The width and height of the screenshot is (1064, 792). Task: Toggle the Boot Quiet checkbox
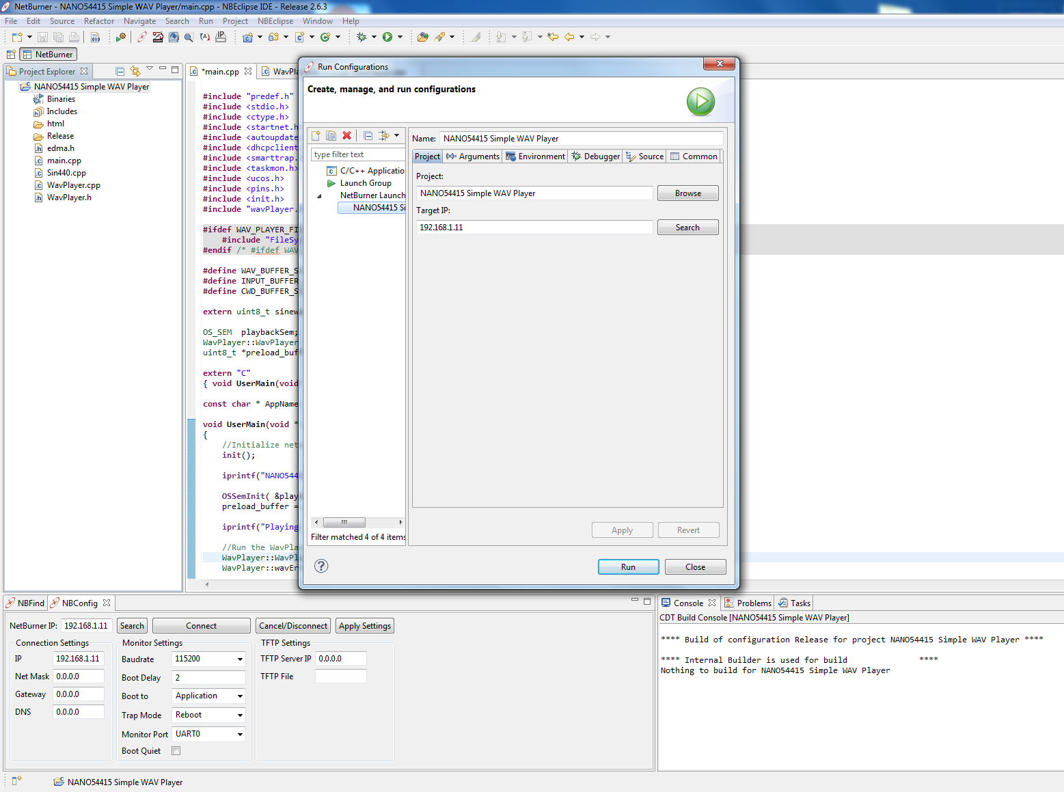176,750
